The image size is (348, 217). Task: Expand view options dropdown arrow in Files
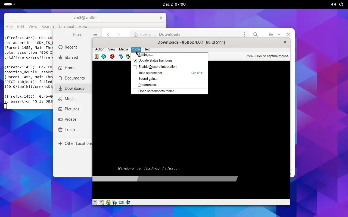click(279, 34)
